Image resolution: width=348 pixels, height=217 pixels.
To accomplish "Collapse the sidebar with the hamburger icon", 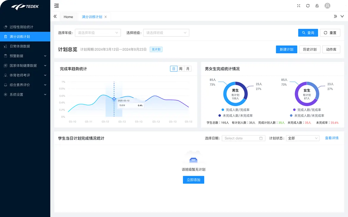I will pos(57,6).
